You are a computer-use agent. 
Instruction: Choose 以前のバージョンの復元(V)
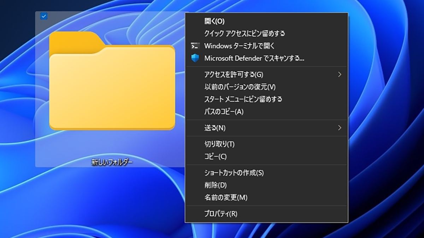click(266, 87)
